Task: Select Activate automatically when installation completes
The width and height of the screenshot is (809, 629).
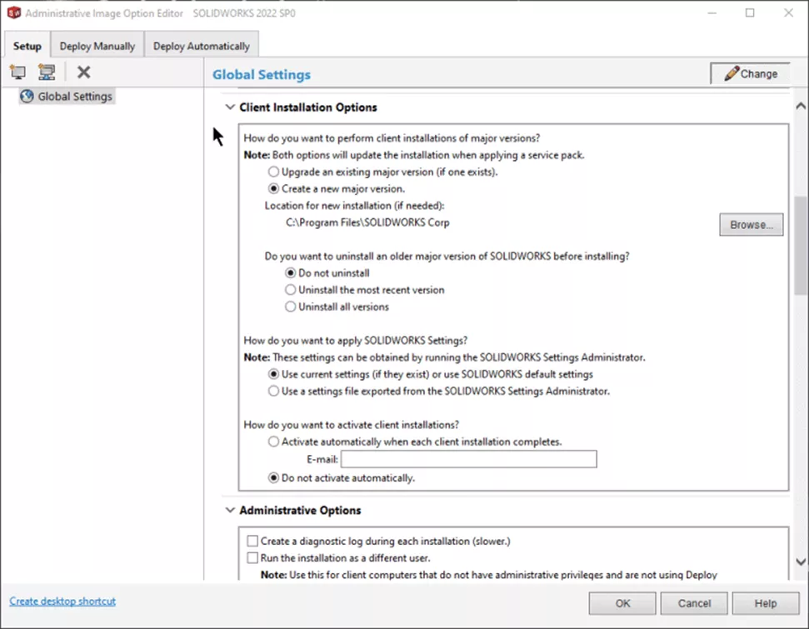Action: tap(273, 442)
